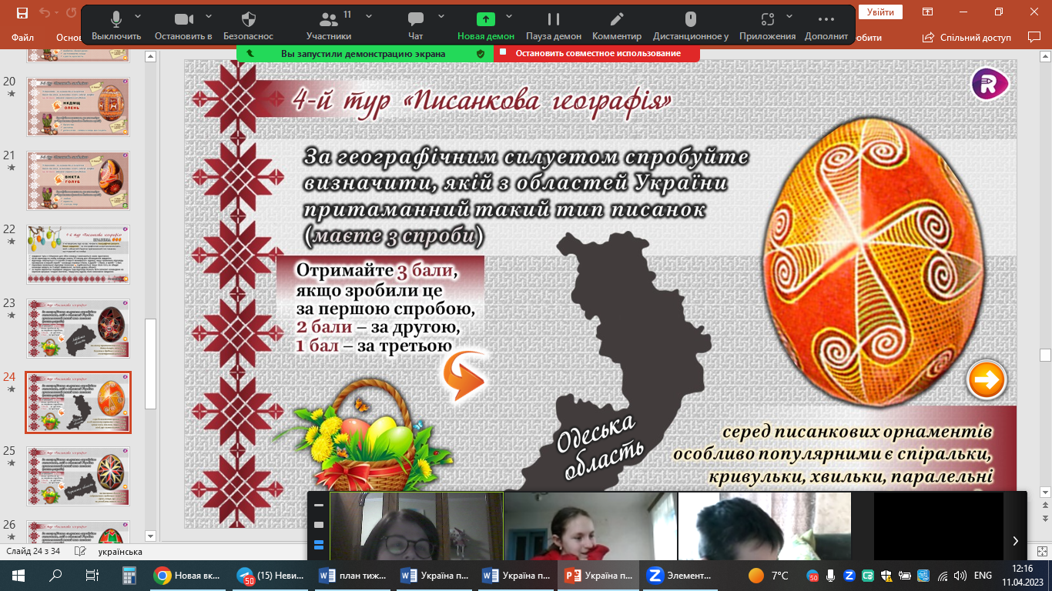1052x591 pixels.
Task: Save the presentation with floppy disk icon
Action: tap(22, 12)
